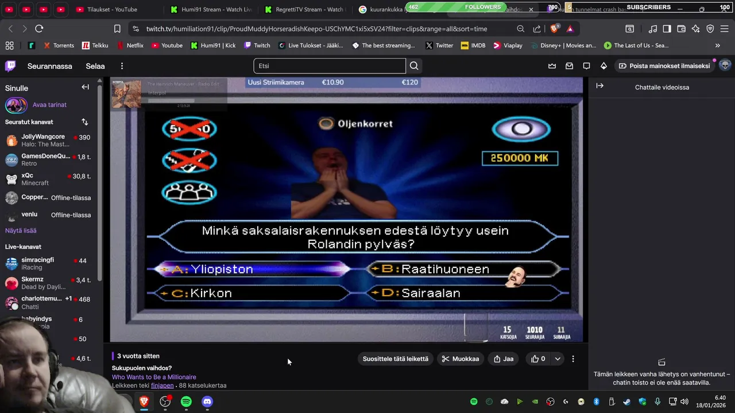Open Skermz live channel
This screenshot has height=413, width=735.
pyautogui.click(x=48, y=283)
